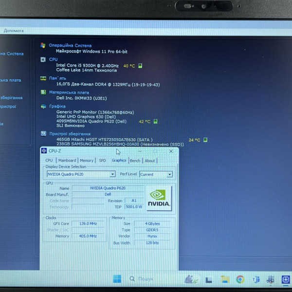This screenshot has width=292, height=292.
Task: Click the NVIDIA logo in CPU-Z
Action: click(159, 199)
